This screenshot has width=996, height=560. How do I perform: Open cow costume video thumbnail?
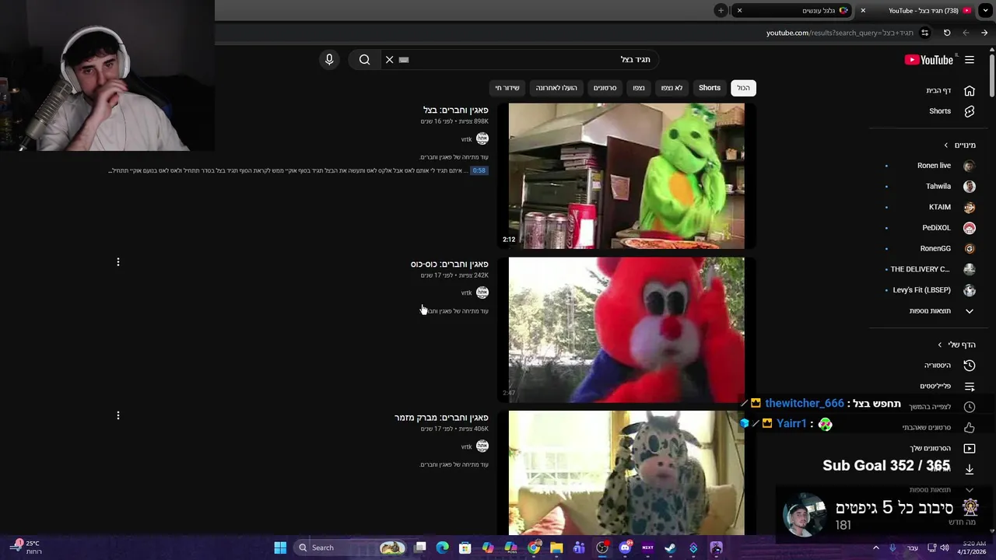point(626,473)
